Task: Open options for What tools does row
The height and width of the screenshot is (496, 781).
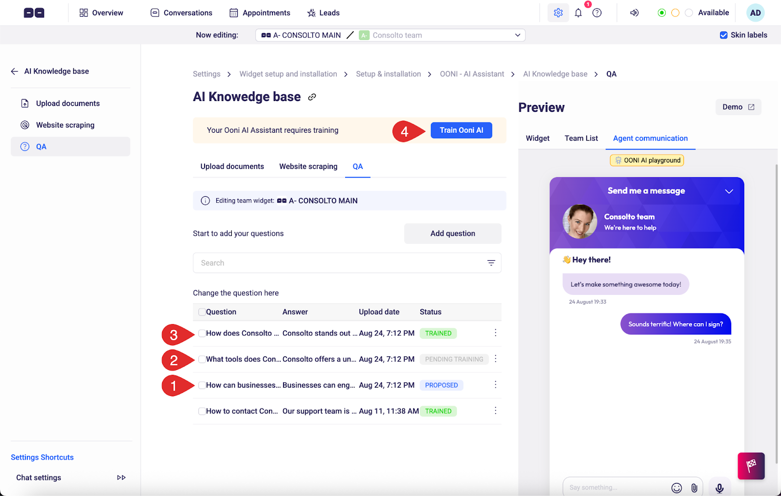Action: (x=495, y=359)
